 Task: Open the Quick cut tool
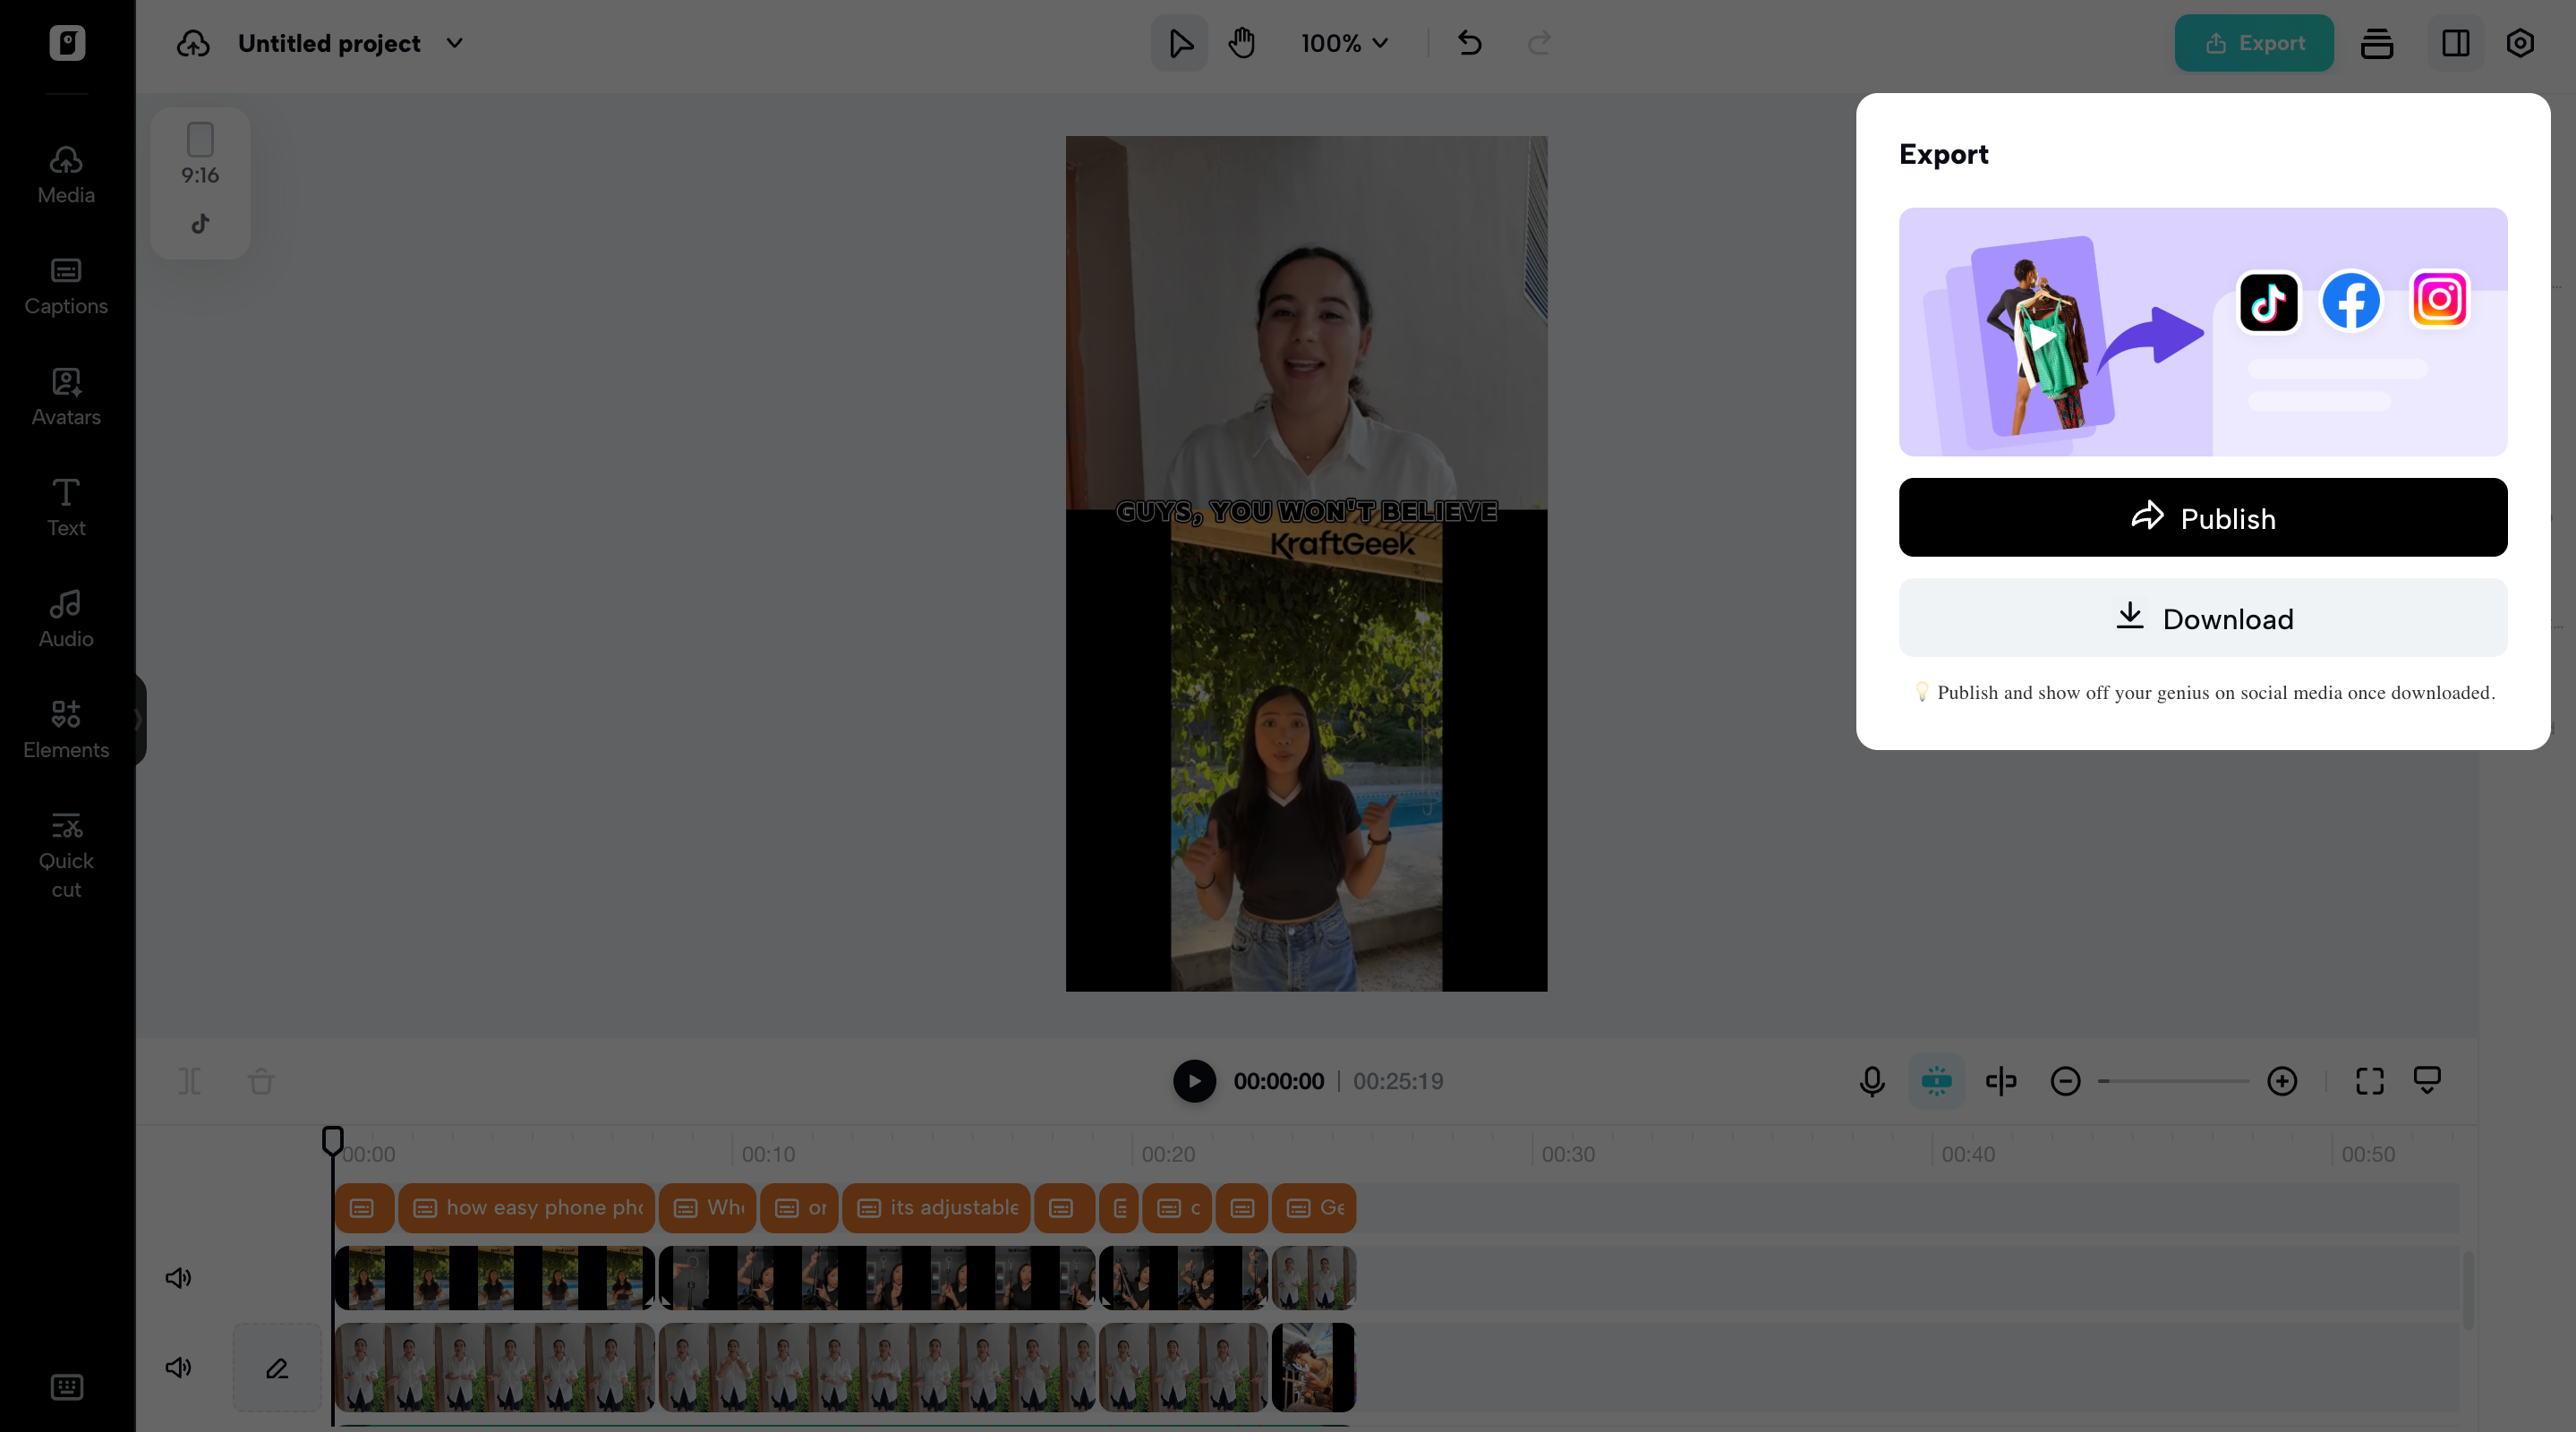(x=66, y=855)
